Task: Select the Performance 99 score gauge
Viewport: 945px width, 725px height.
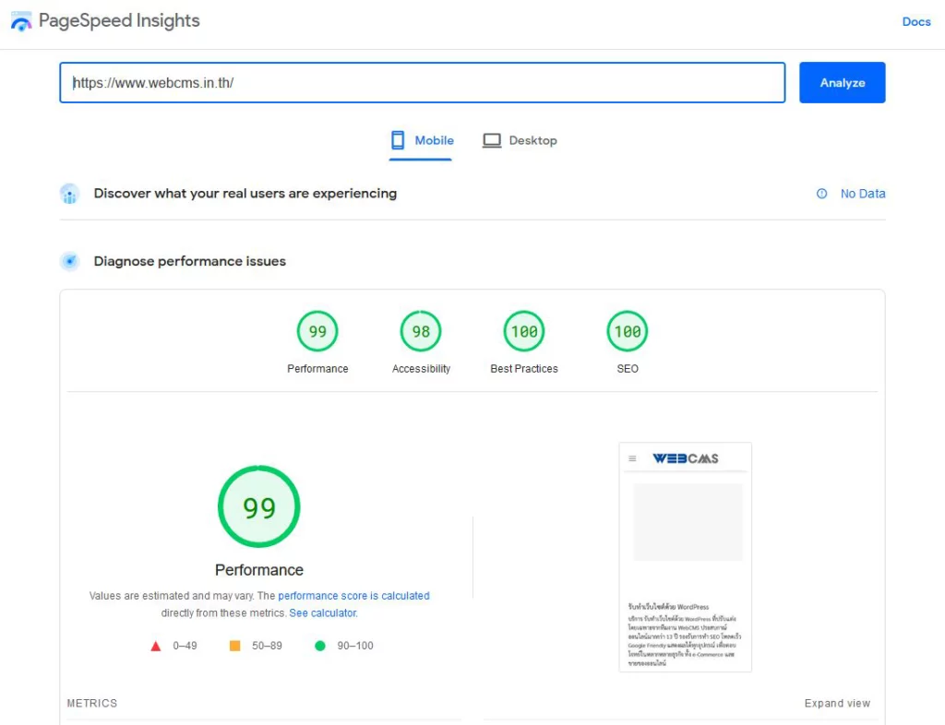Action: click(x=317, y=332)
